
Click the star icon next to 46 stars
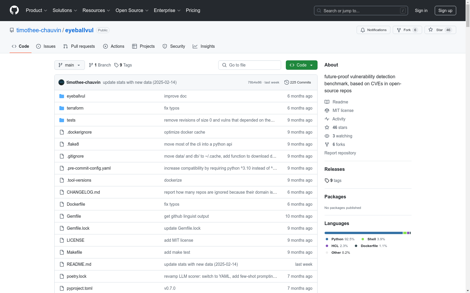pyautogui.click(x=327, y=127)
